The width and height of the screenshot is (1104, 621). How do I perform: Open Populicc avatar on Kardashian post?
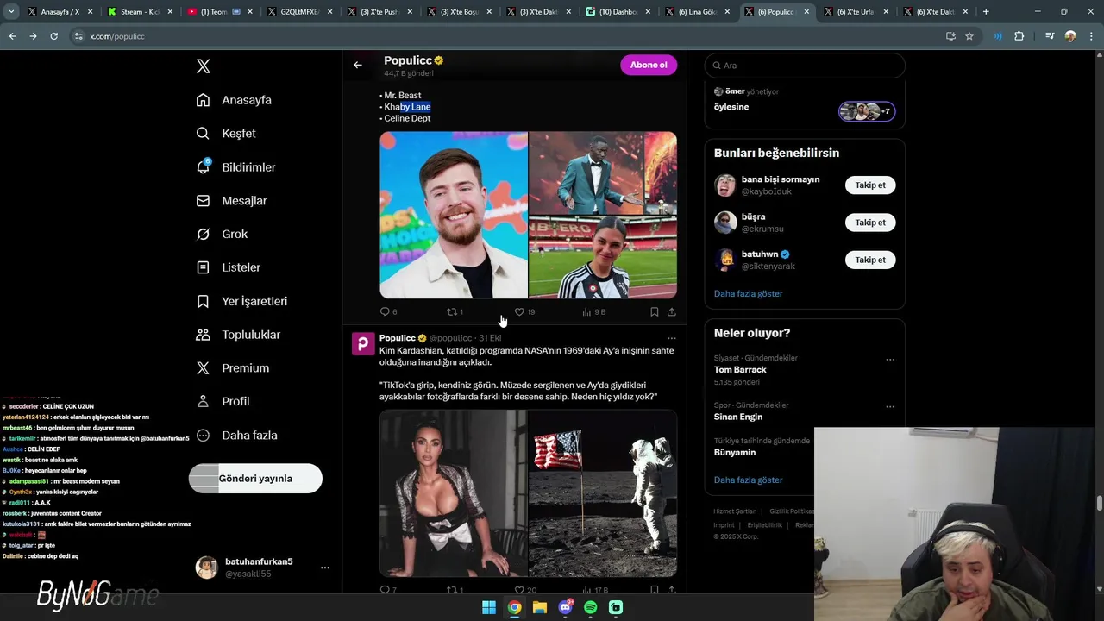[363, 344]
